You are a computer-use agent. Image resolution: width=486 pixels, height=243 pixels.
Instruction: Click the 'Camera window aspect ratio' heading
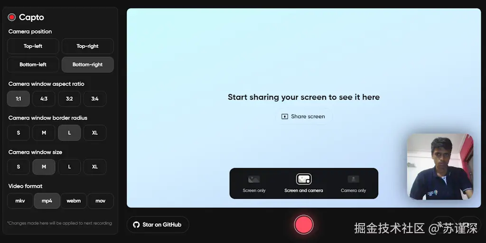pos(46,84)
